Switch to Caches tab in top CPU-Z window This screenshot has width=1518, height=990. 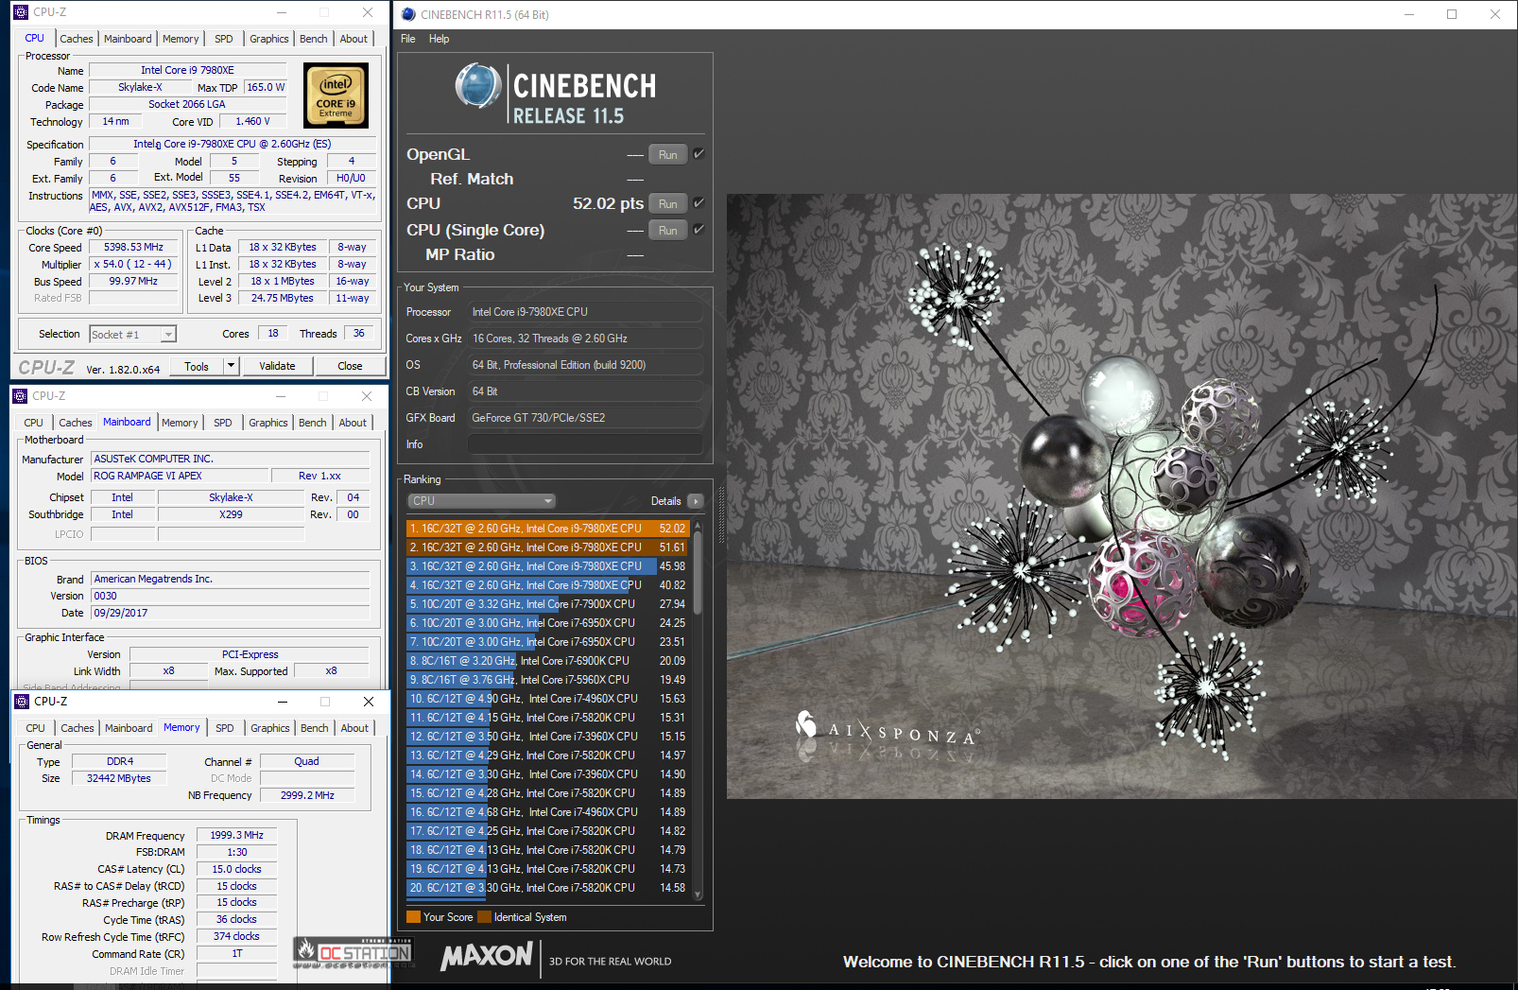[x=77, y=39]
